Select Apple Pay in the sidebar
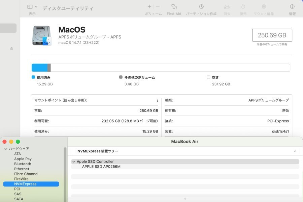Viewport: 303px width, 202px height. (23, 159)
